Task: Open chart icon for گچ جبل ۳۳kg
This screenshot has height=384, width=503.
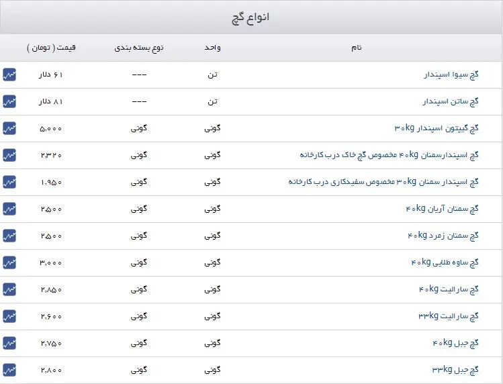Action: click(9, 370)
